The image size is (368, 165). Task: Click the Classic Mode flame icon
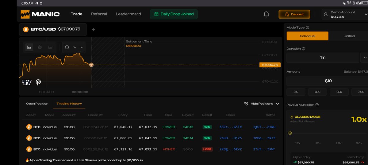point(292,117)
